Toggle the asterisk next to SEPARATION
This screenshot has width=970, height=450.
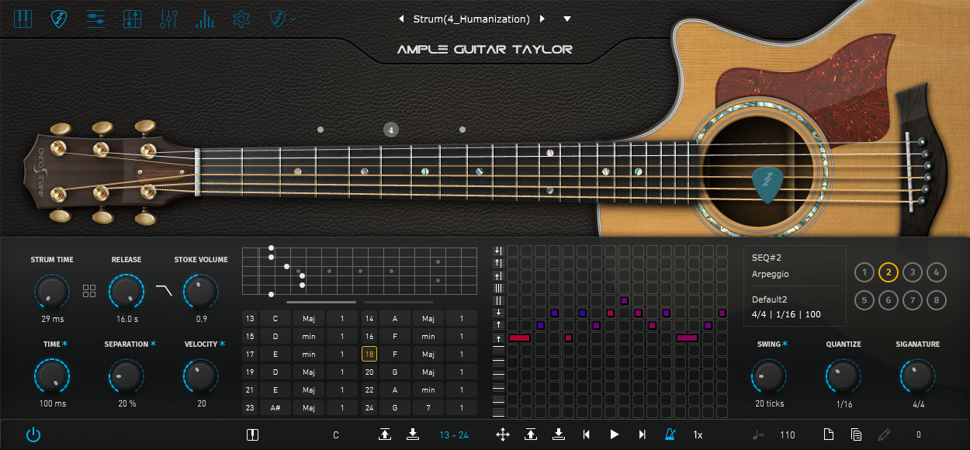153,344
